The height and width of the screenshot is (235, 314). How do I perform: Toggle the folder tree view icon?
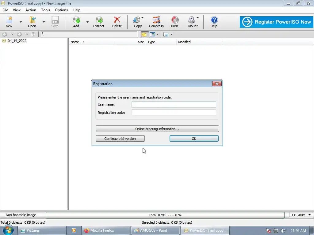[144, 34]
